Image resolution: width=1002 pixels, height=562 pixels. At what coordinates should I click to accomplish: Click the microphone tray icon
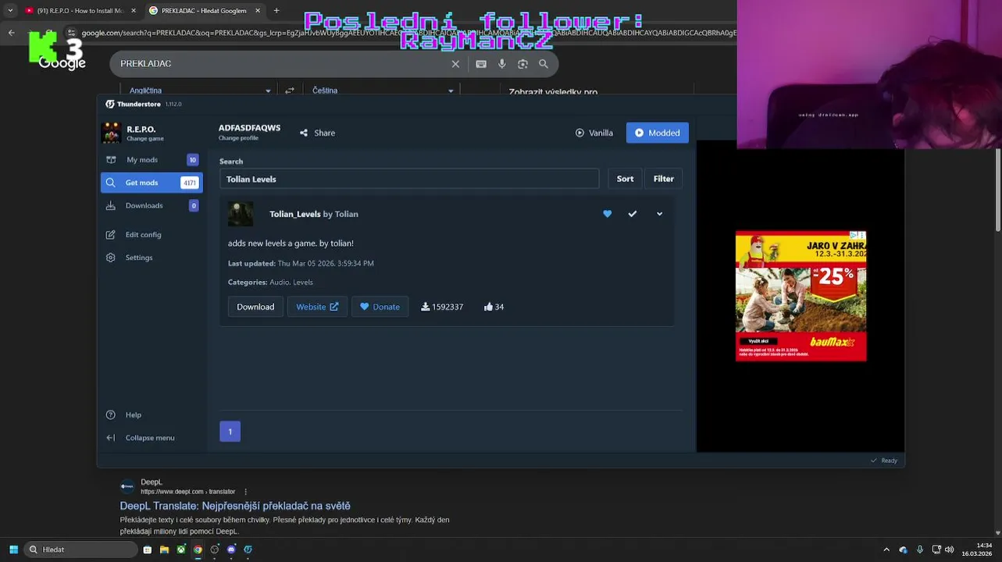point(920,550)
